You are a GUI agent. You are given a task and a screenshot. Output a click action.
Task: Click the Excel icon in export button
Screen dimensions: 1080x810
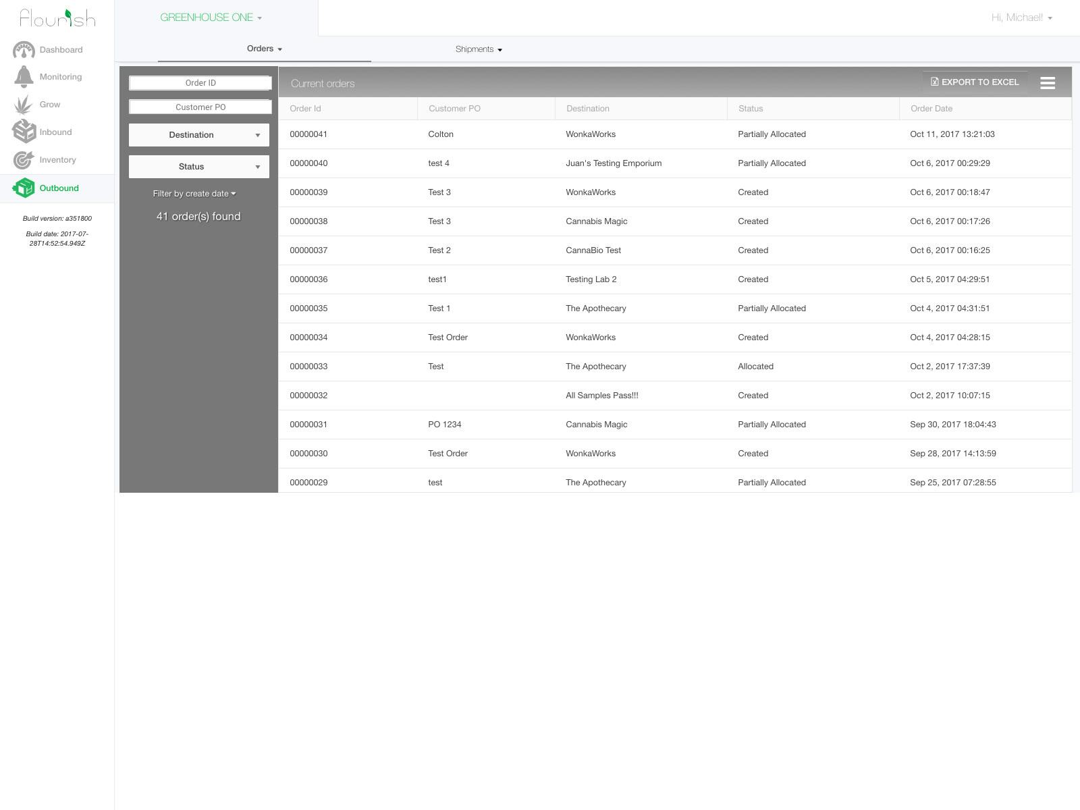(x=935, y=82)
